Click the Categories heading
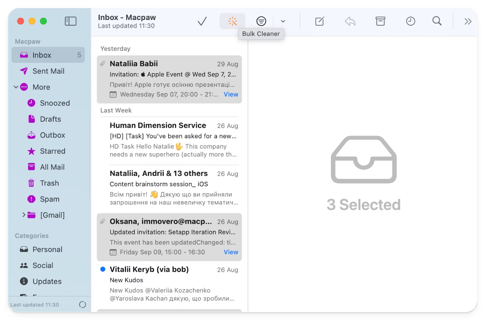This screenshot has height=320, width=485. pos(32,236)
